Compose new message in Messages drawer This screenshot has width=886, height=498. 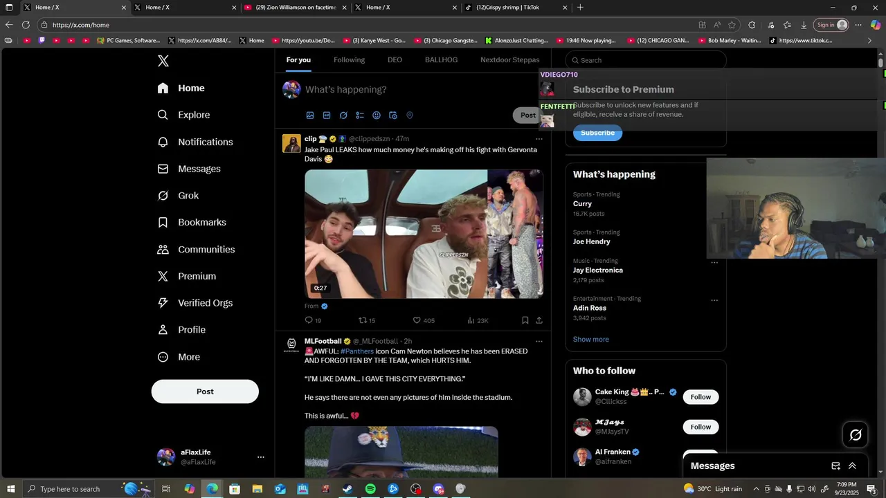coord(835,466)
